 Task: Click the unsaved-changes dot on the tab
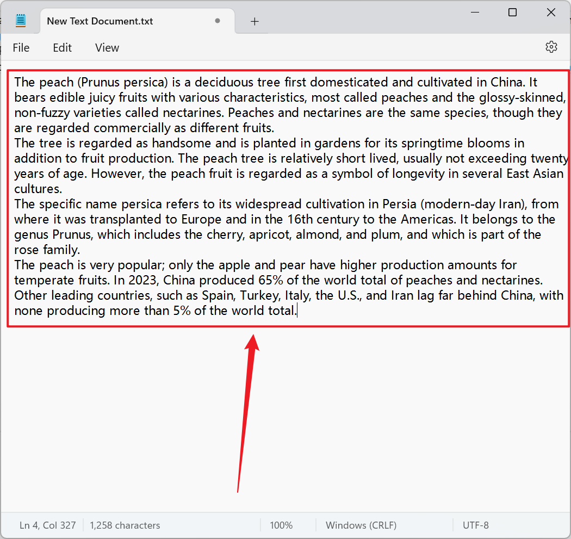point(218,21)
